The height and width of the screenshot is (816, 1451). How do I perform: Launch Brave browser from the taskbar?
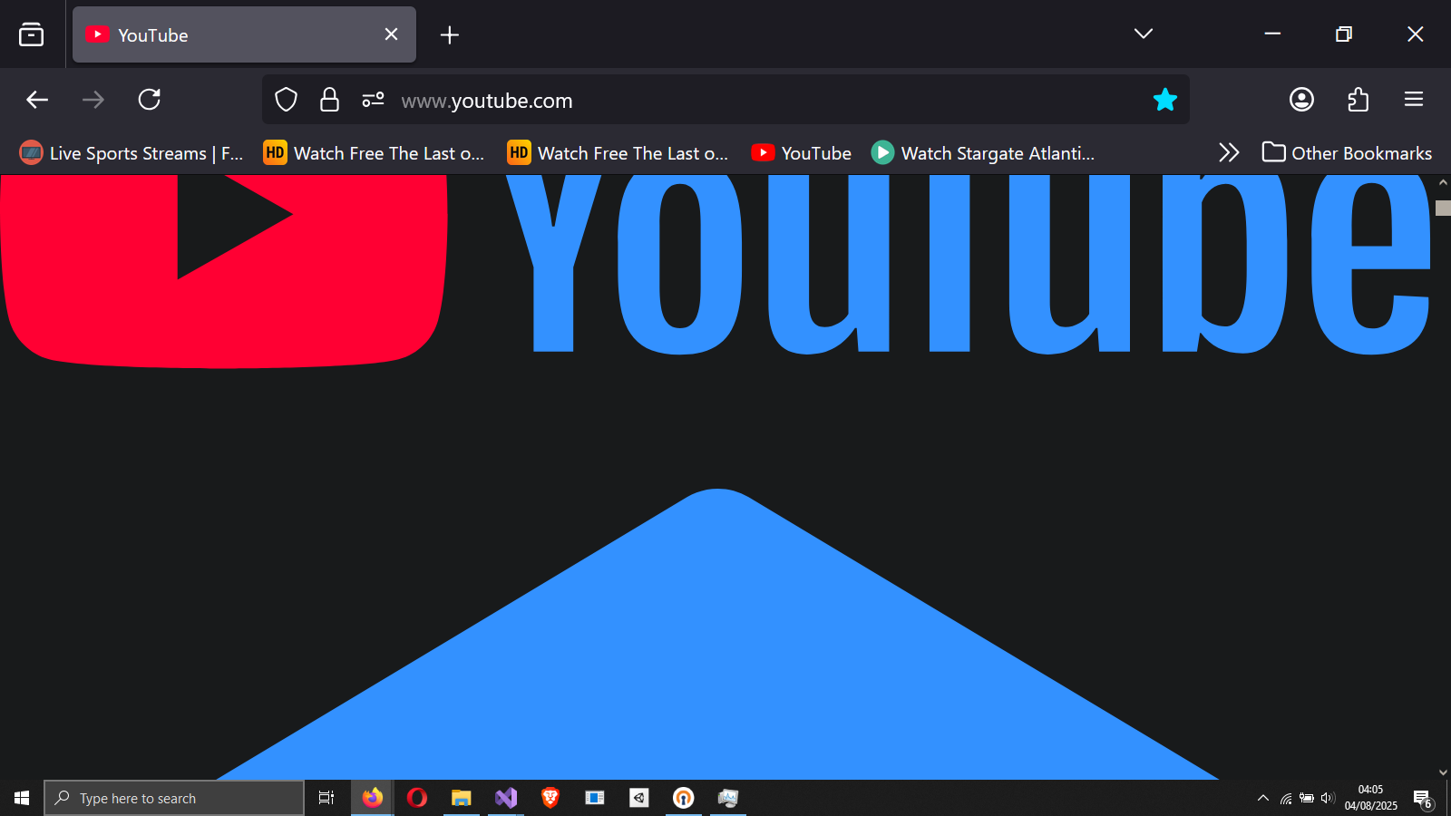[x=550, y=798]
